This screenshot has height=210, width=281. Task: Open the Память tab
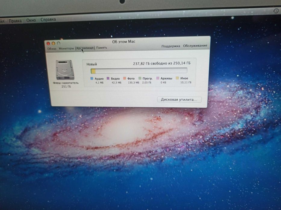click(101, 48)
